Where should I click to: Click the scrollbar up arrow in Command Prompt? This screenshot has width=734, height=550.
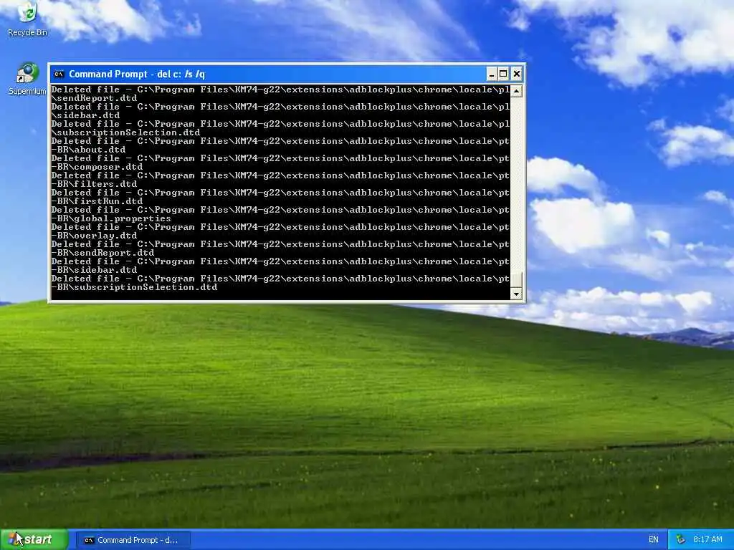click(x=516, y=91)
